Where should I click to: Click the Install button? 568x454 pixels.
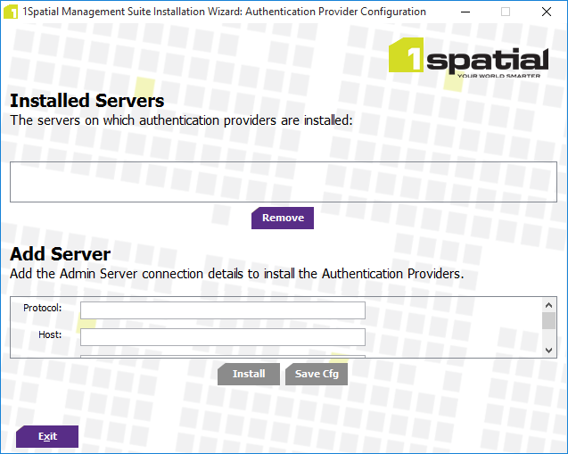[249, 375]
